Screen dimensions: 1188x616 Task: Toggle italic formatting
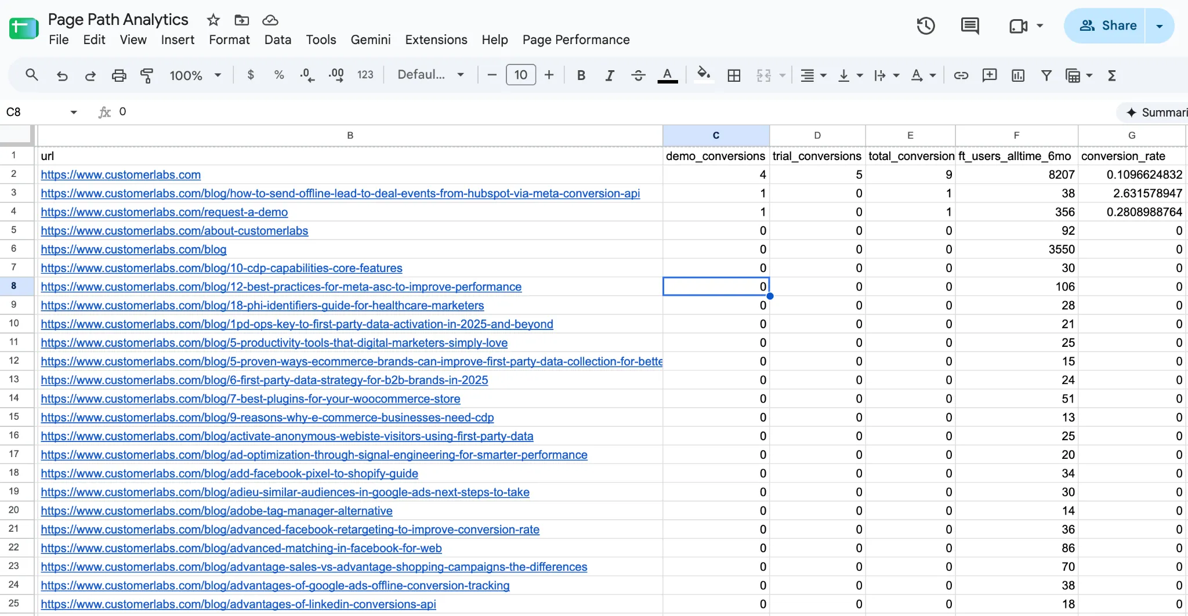610,75
